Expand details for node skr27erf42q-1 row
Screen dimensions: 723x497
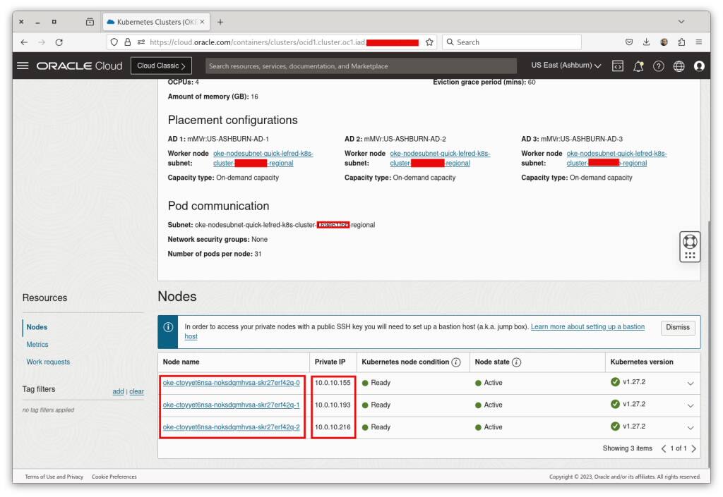(691, 405)
